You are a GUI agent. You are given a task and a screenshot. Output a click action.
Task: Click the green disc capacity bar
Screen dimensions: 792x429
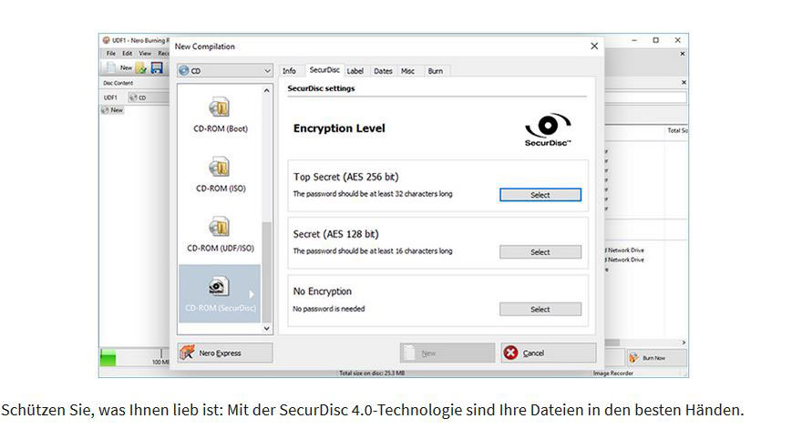(108, 357)
